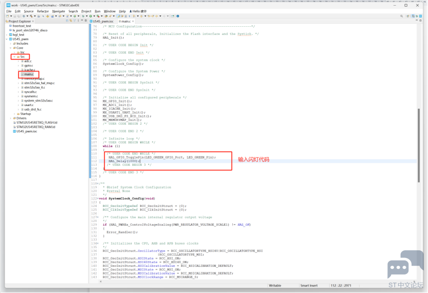This screenshot has width=428, height=293.
Task: Switch to the Debug perspective icon
Action: (417, 16)
